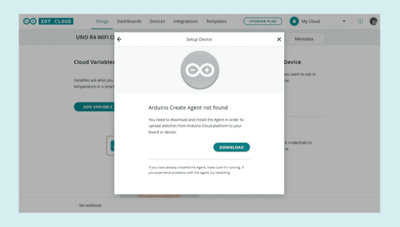
Task: Open the user profile avatar
Action: [x=374, y=21]
